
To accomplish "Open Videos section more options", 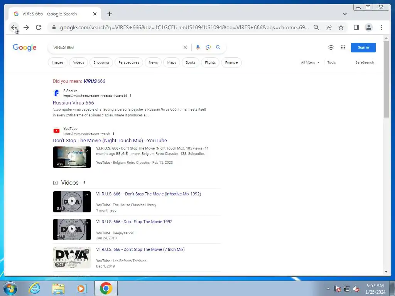I will point(84,183).
